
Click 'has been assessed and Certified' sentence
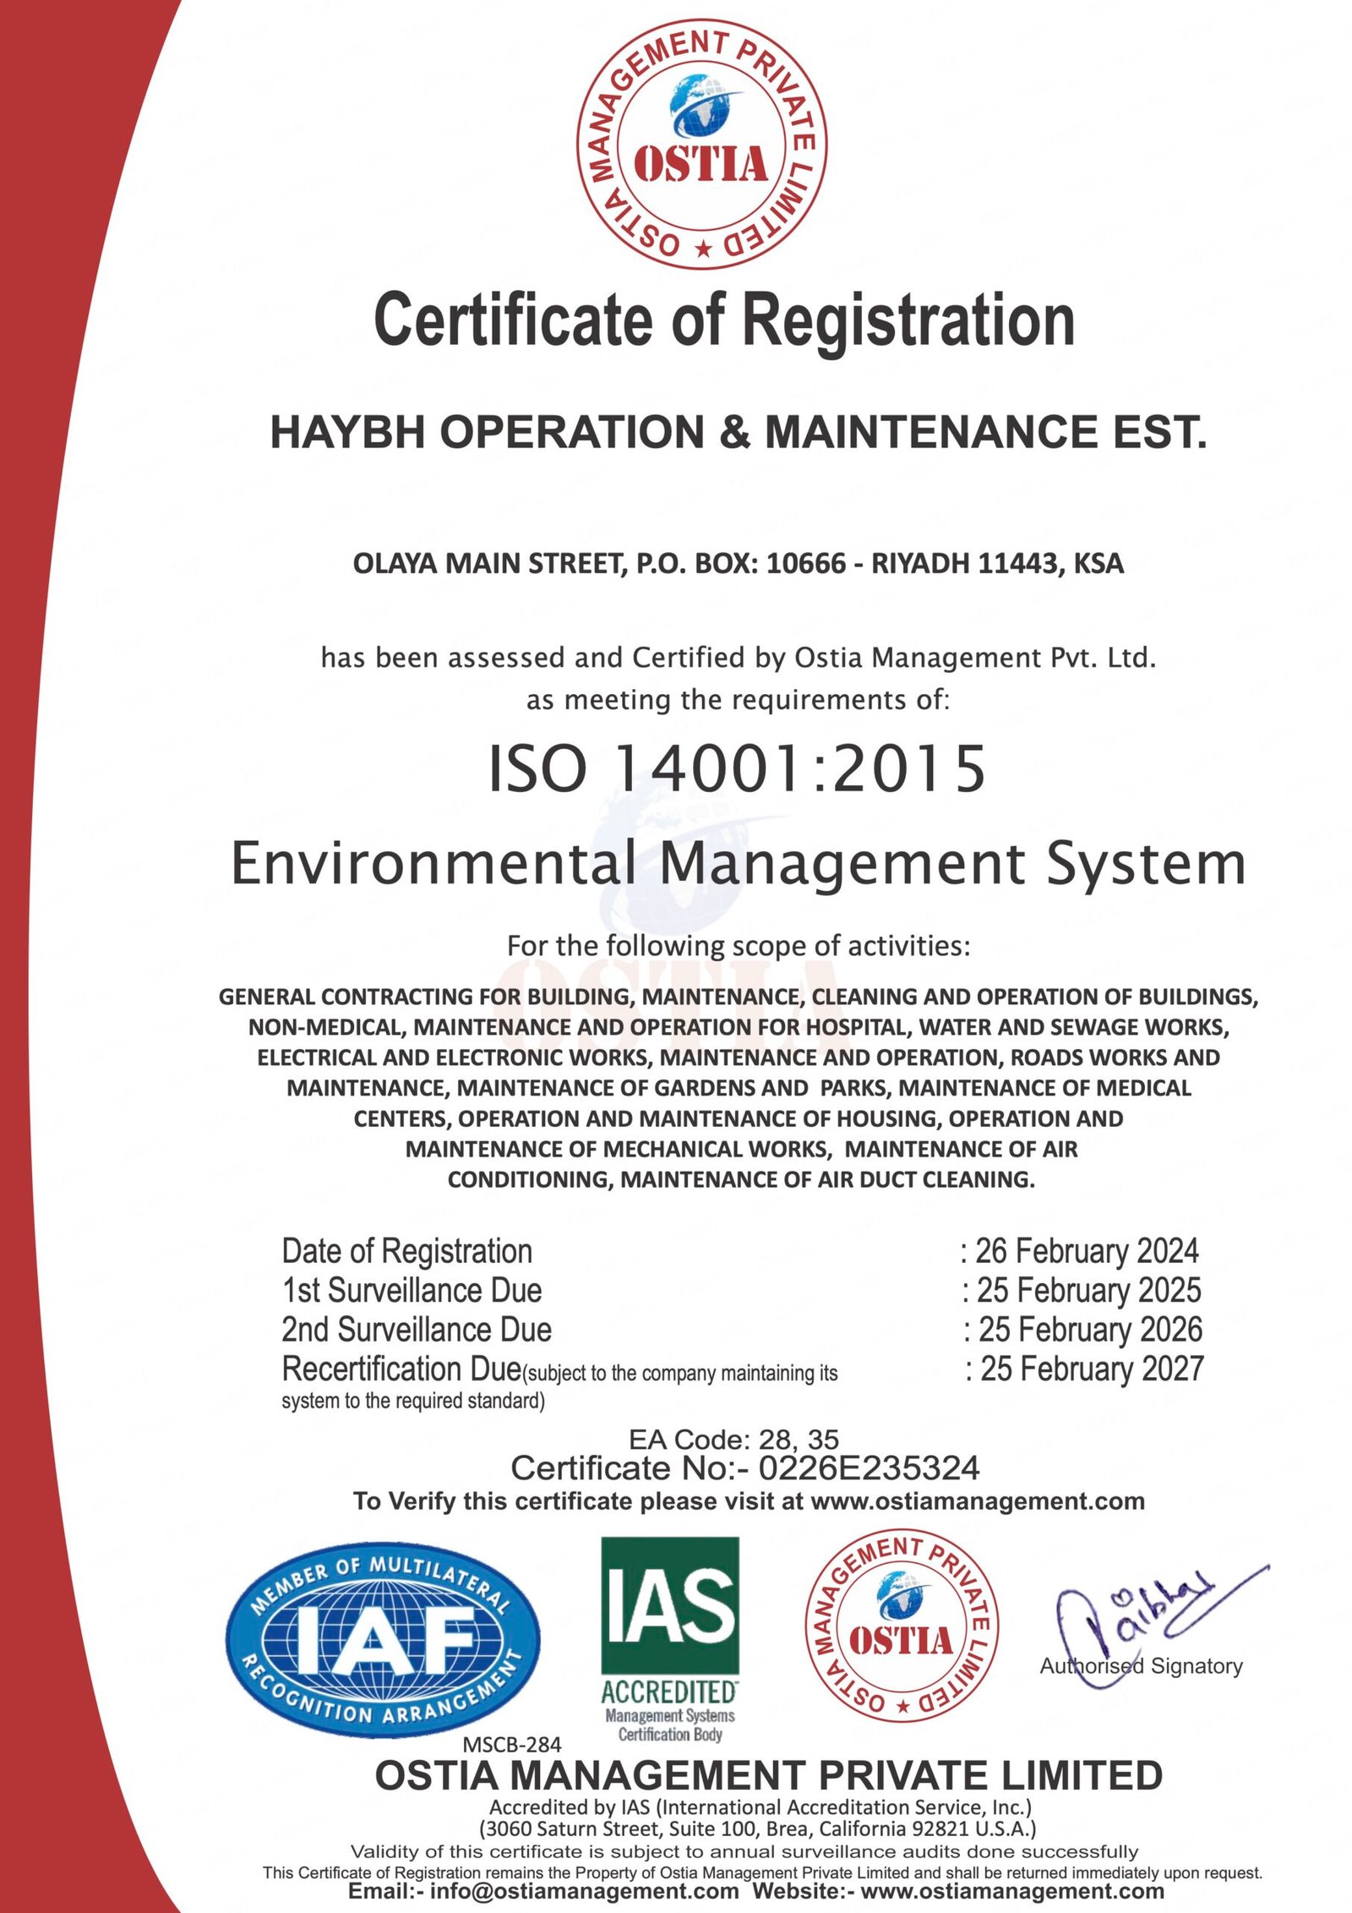[x=739, y=658]
